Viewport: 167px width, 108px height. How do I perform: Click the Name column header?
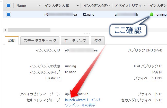21,5
